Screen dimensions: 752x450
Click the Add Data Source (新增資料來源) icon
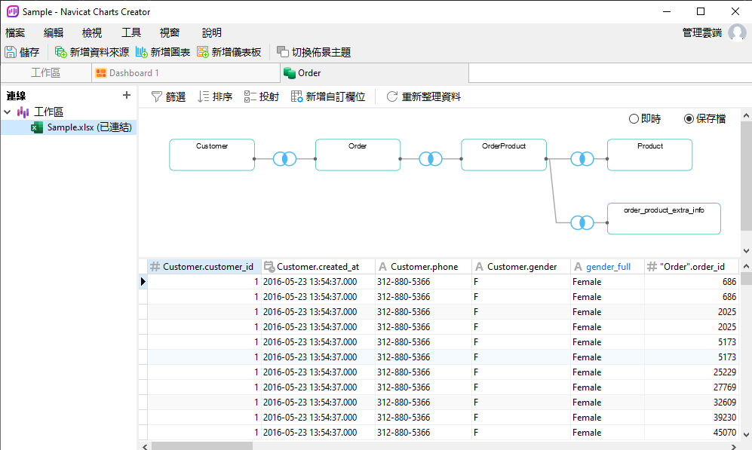point(61,52)
